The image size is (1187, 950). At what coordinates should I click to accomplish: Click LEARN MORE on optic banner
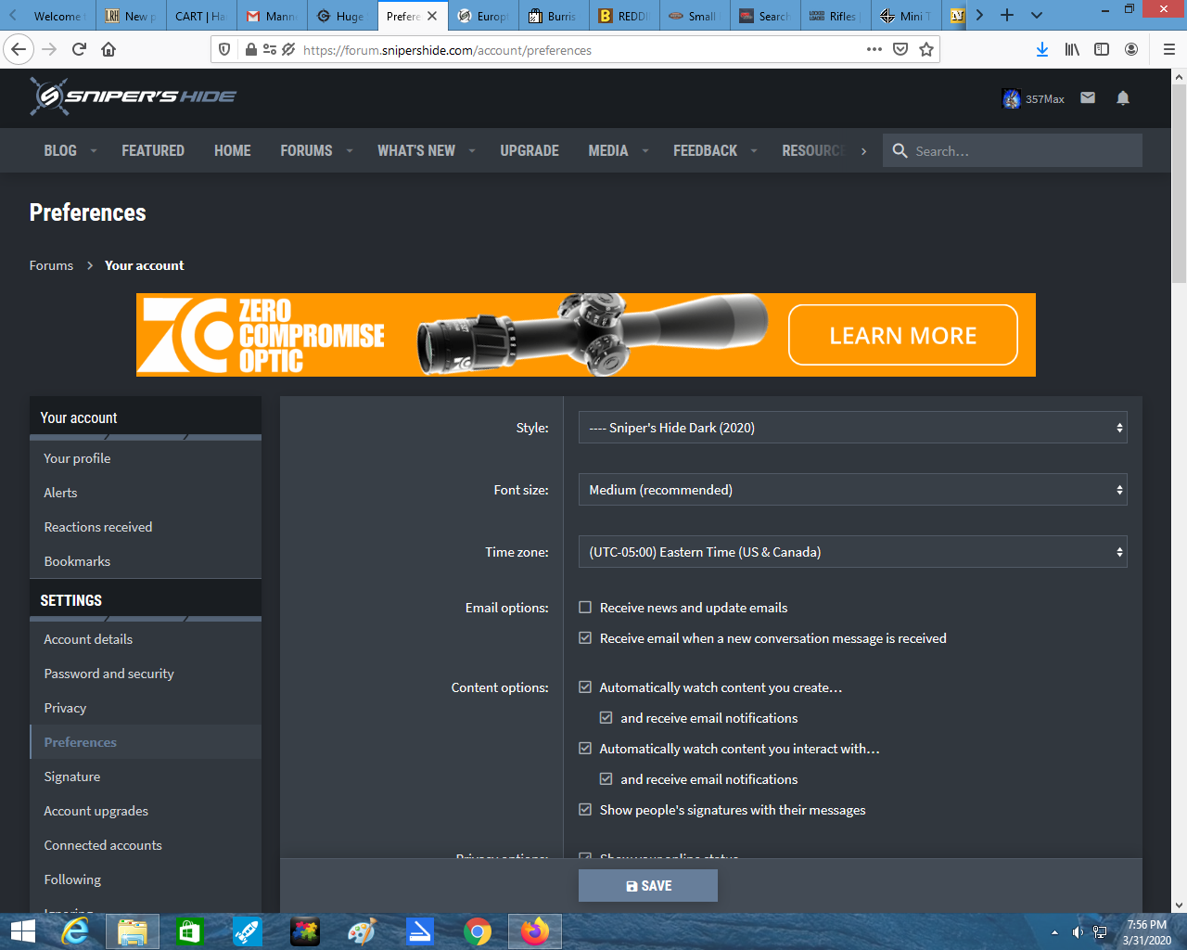pyautogui.click(x=903, y=335)
